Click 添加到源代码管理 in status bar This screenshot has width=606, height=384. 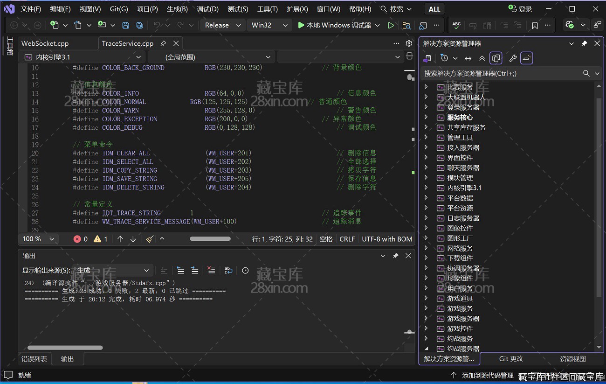[x=487, y=375]
